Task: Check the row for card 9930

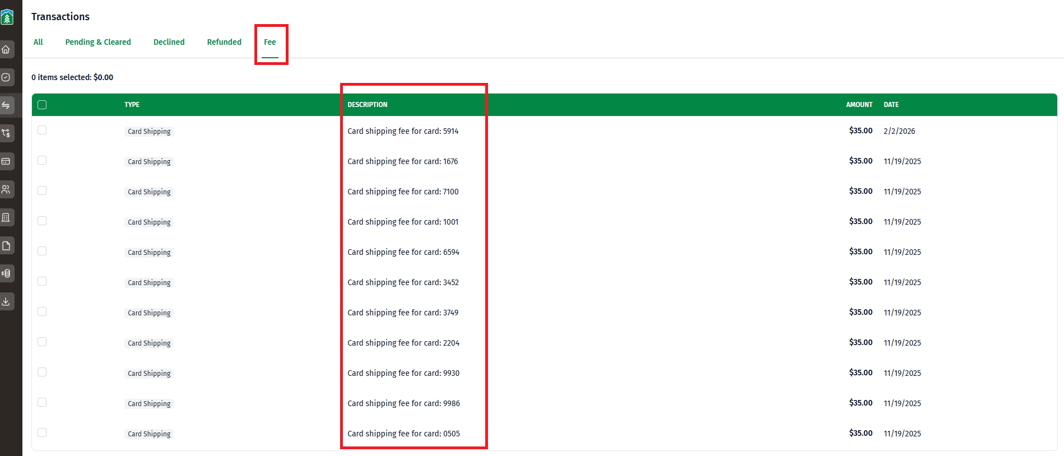Action: (x=42, y=372)
